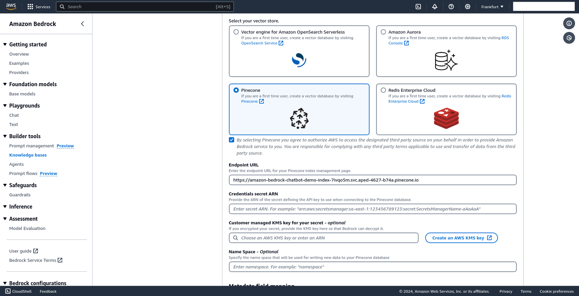
Task: Select the Amazon Aurora radio button
Action: point(383,32)
